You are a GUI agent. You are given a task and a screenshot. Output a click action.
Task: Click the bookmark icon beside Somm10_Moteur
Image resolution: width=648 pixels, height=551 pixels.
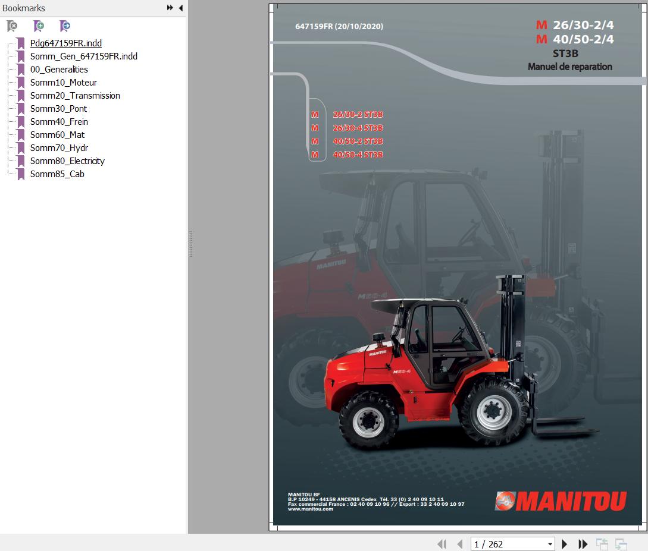point(21,83)
